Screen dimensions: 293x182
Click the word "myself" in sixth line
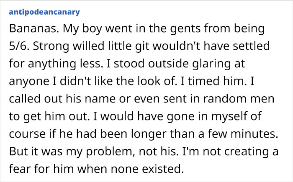(x=229, y=116)
